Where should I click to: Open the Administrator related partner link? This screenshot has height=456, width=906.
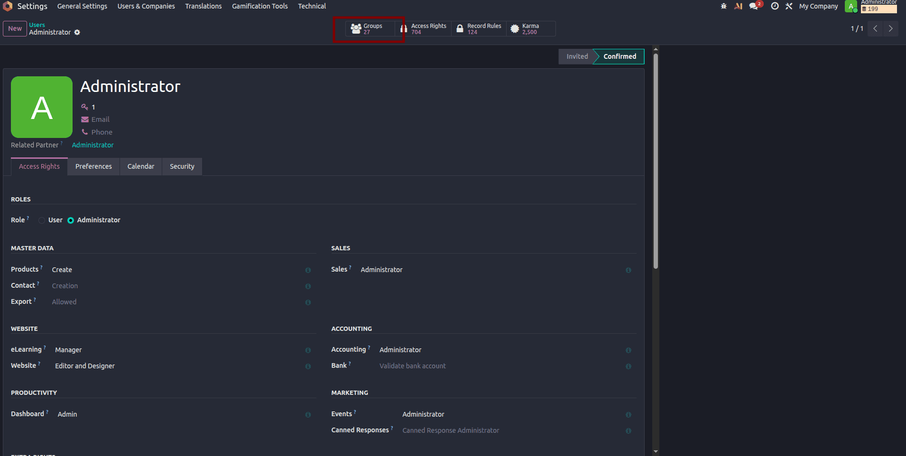coord(93,145)
